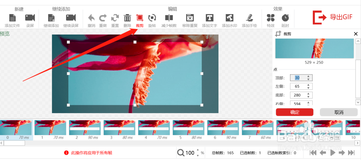
Task: Click timeline scrollbar left arrow
Action: tap(2, 143)
